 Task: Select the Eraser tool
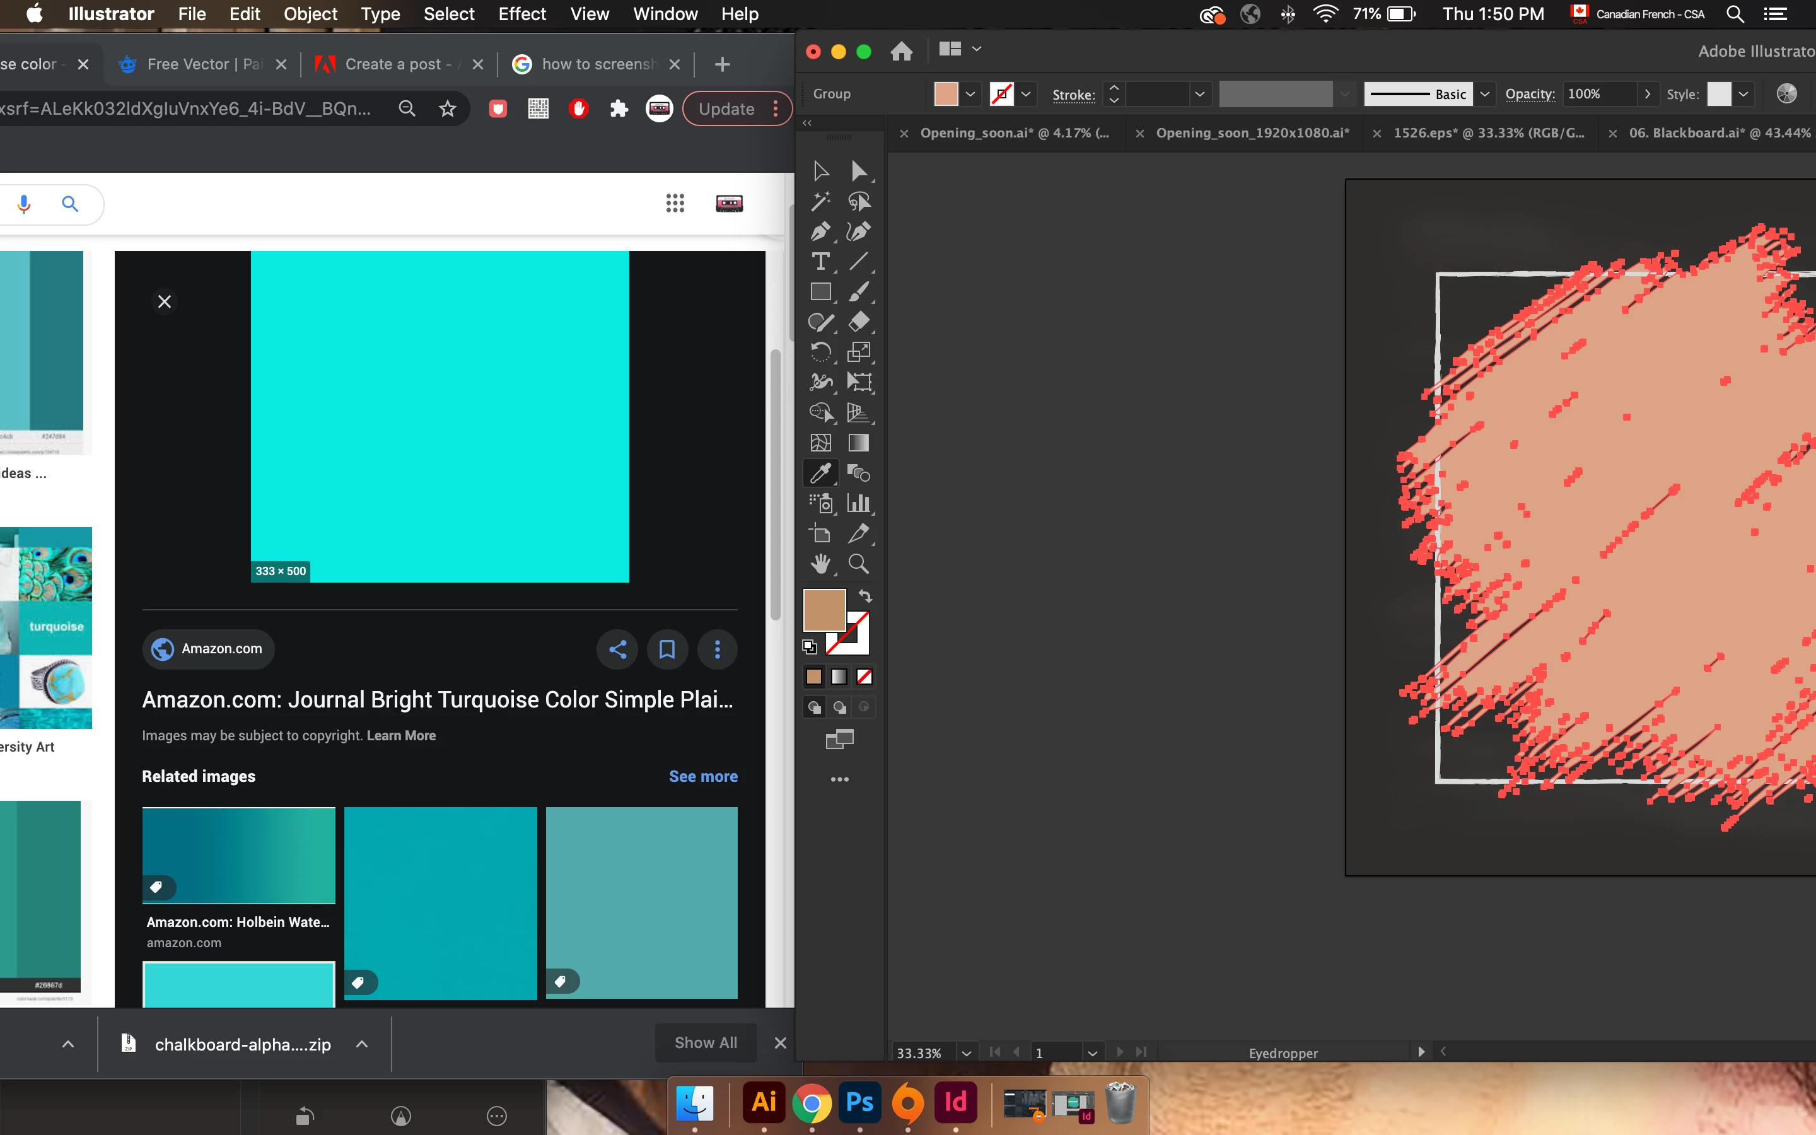tap(858, 322)
